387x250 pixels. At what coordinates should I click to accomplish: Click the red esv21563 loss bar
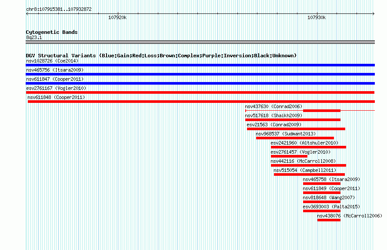(296, 129)
